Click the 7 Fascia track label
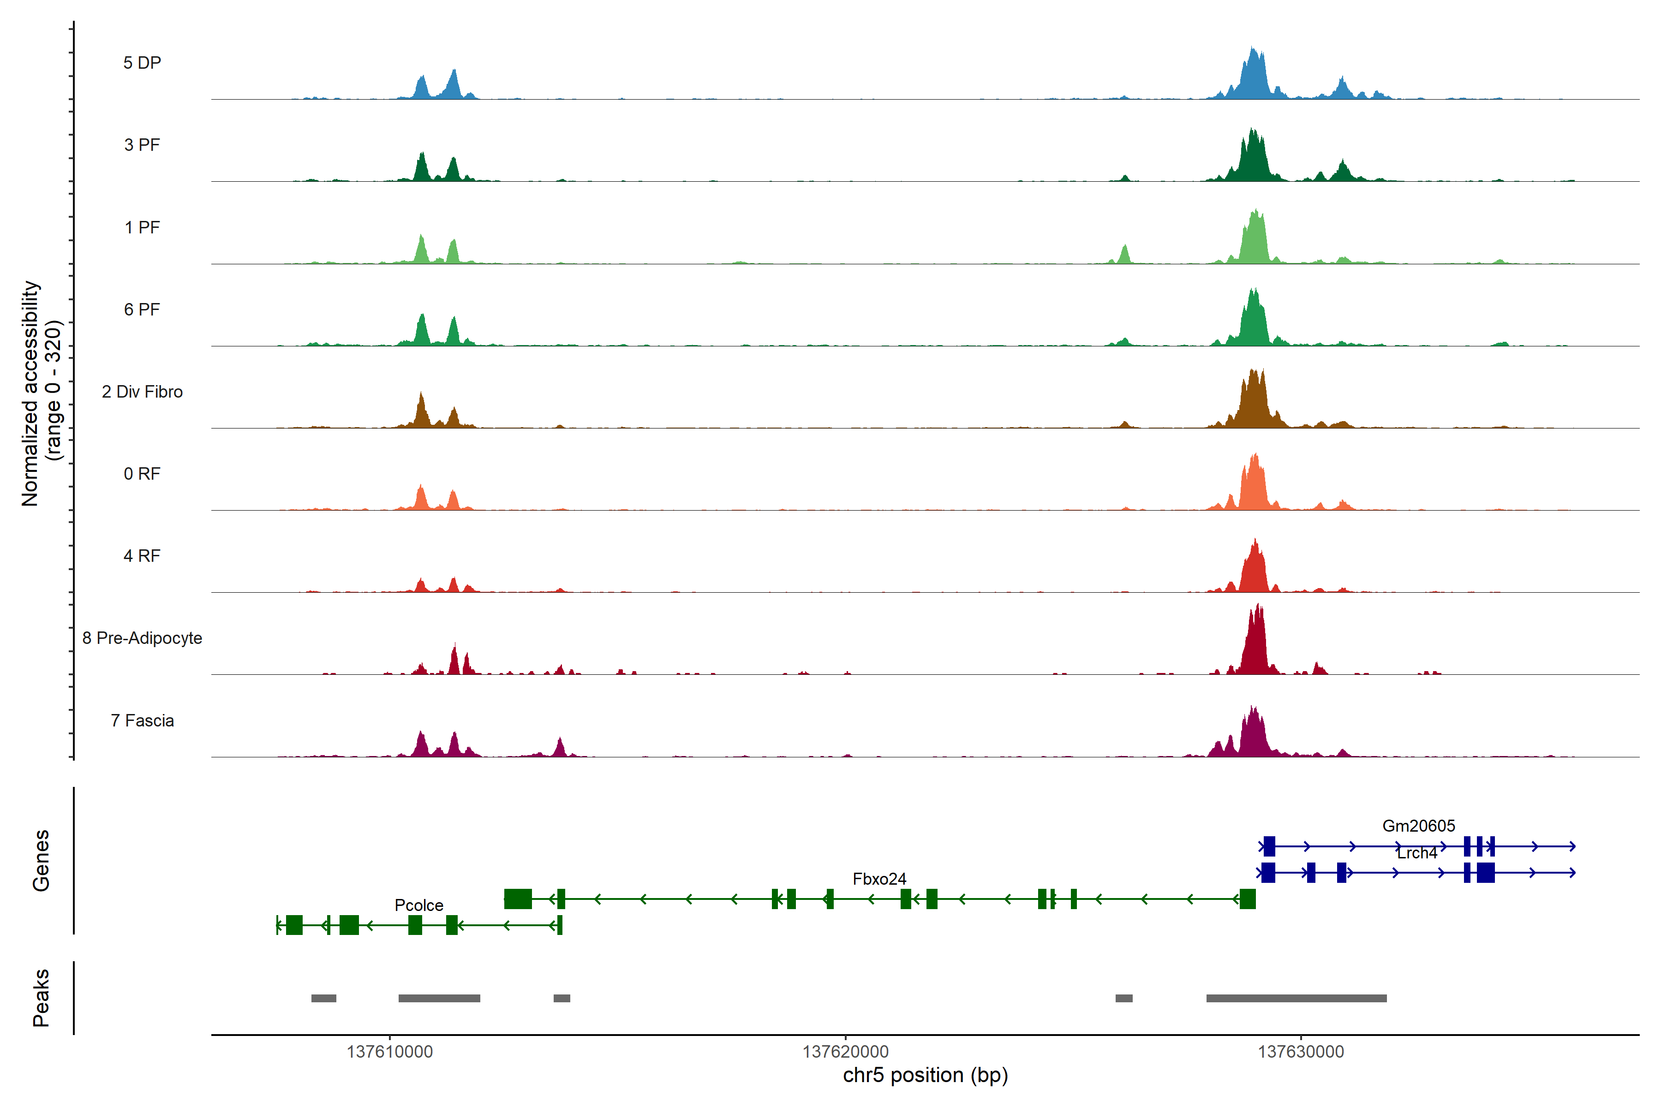 [x=142, y=720]
